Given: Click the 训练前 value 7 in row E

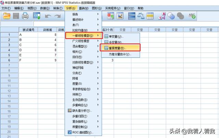Looking at the screenshot, I should point(48,55).
